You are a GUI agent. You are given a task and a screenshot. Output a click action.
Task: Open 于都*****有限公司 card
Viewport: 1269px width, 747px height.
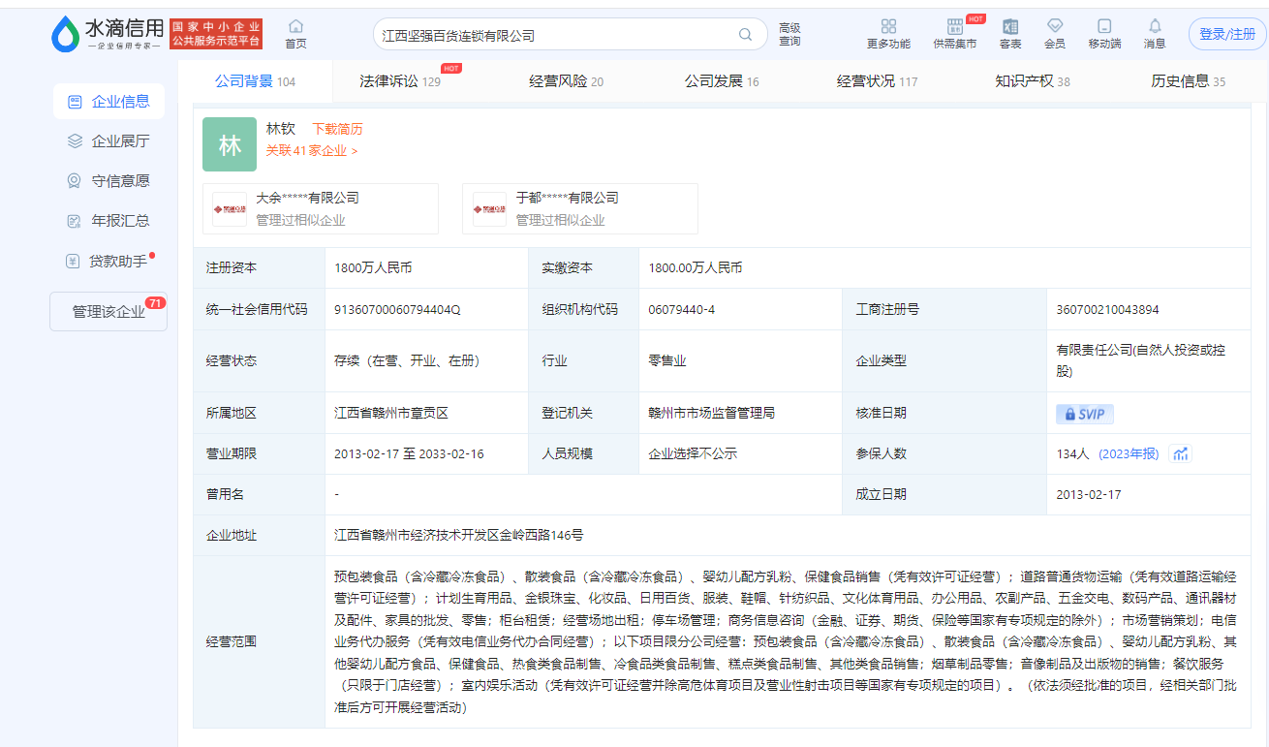(x=580, y=209)
